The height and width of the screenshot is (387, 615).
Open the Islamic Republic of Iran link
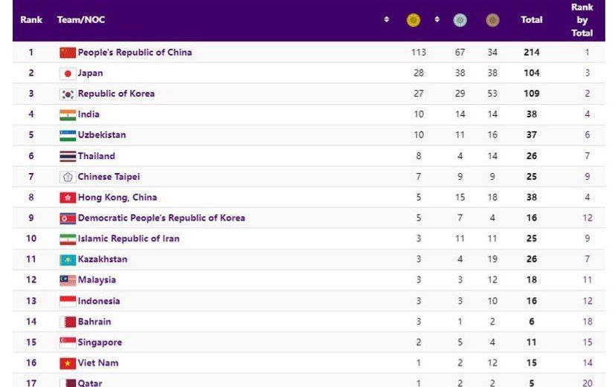click(x=129, y=238)
